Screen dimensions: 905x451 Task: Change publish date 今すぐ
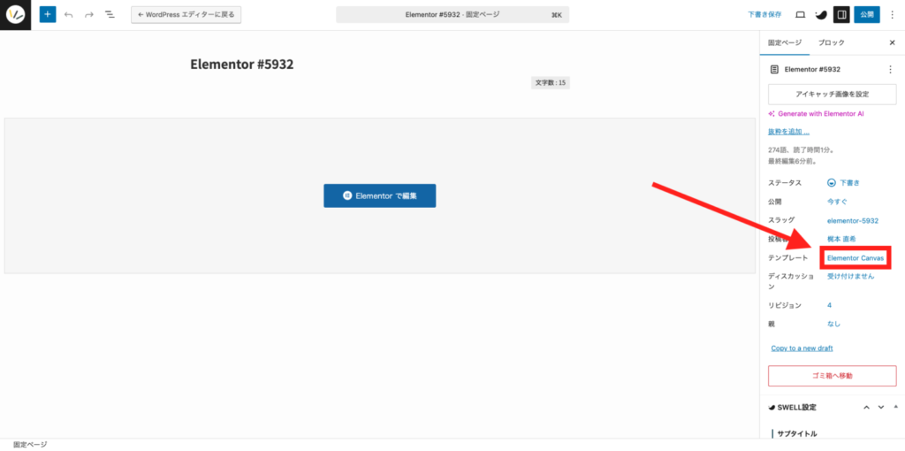pyautogui.click(x=838, y=202)
